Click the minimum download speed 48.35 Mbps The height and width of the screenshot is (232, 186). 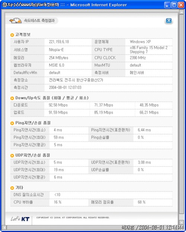149,105
